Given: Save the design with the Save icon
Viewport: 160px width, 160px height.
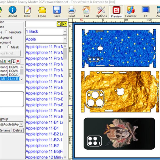Looking at the screenshot, I should 57,11.
